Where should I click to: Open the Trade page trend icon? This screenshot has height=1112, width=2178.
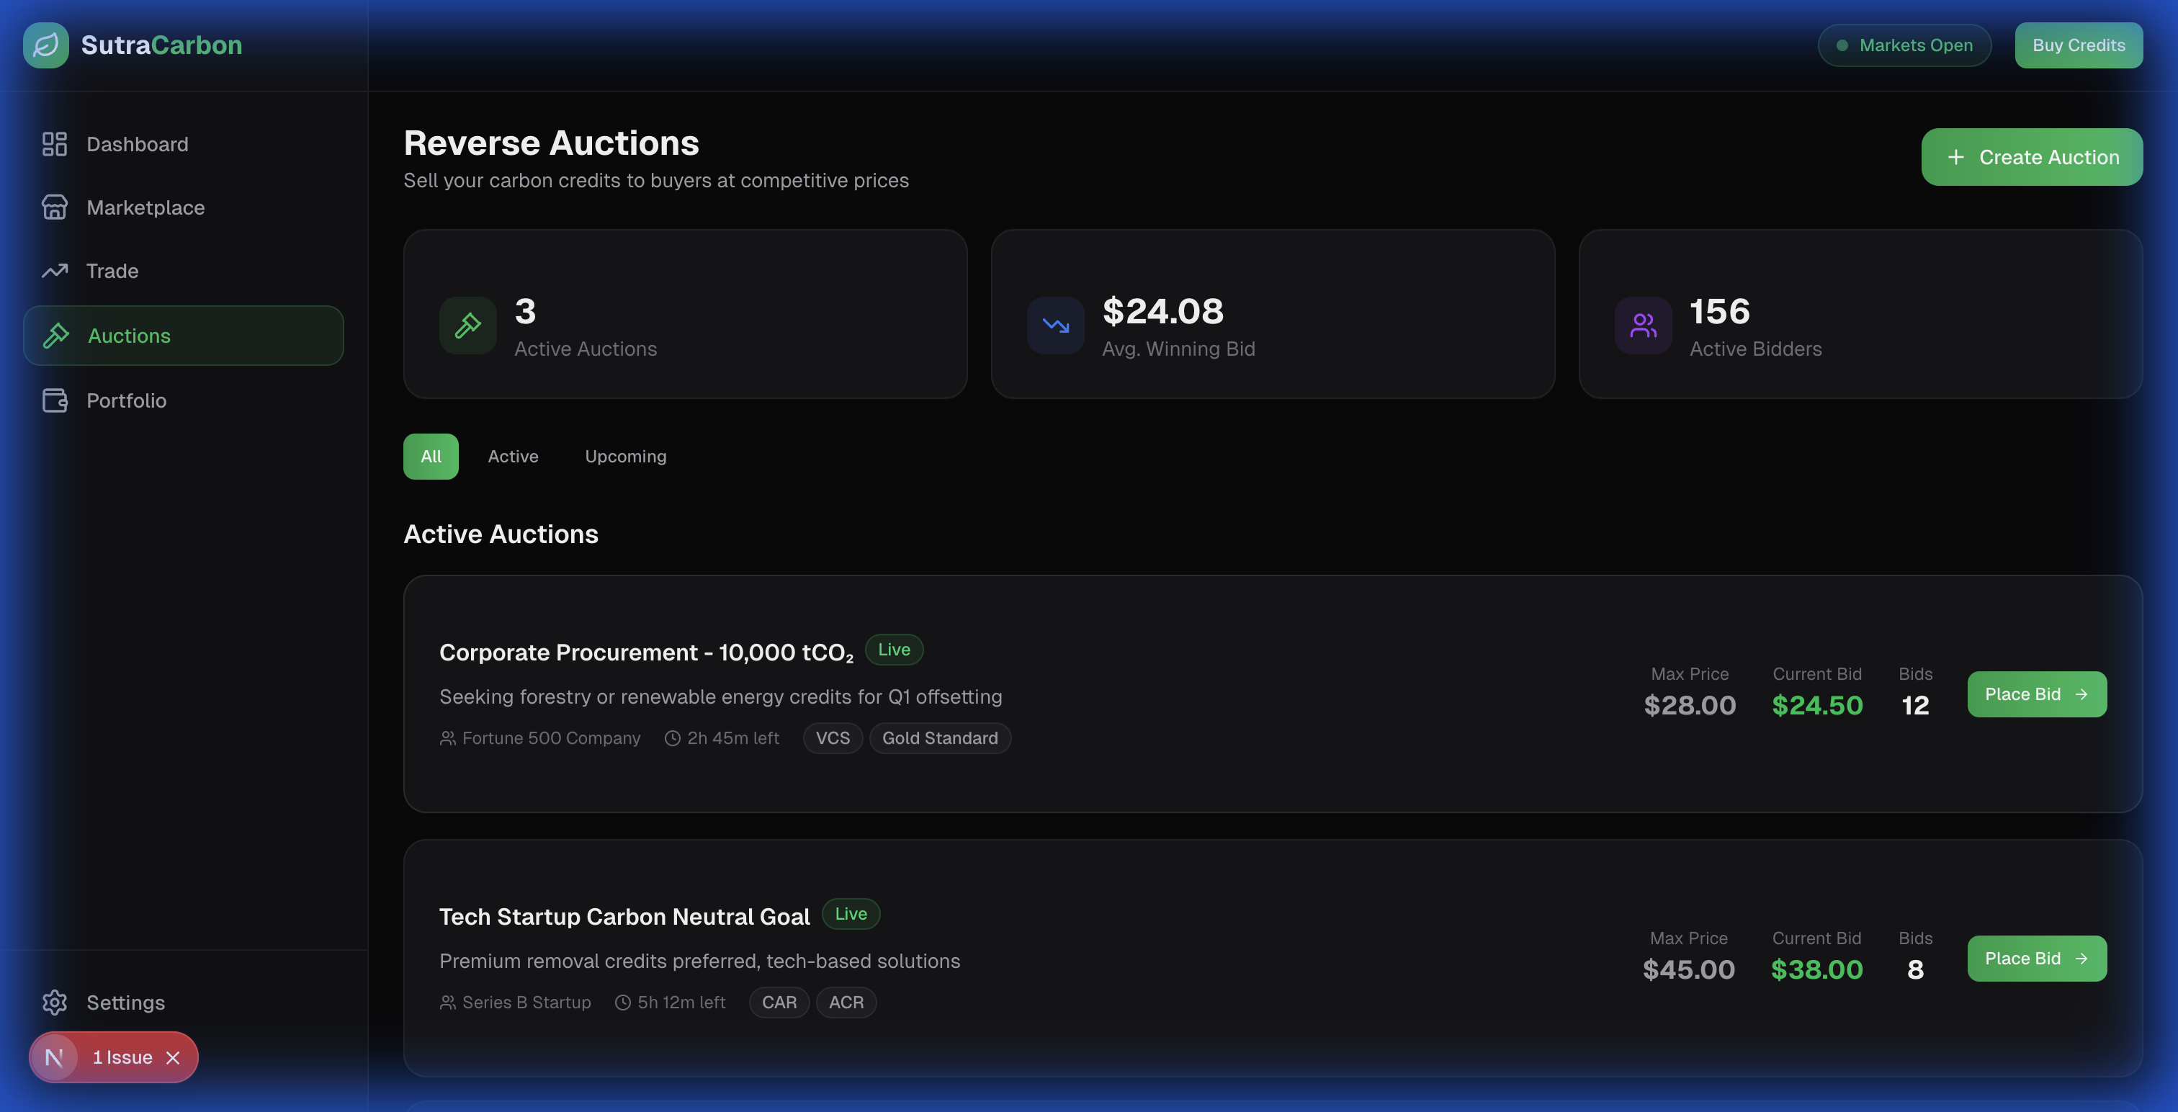click(54, 271)
